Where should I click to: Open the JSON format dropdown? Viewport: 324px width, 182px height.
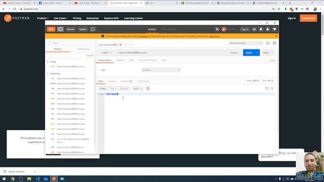click(138, 88)
